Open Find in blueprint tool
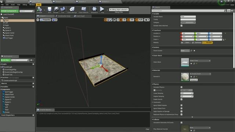This screenshot has height=132, width=235. (x=63, y=10)
